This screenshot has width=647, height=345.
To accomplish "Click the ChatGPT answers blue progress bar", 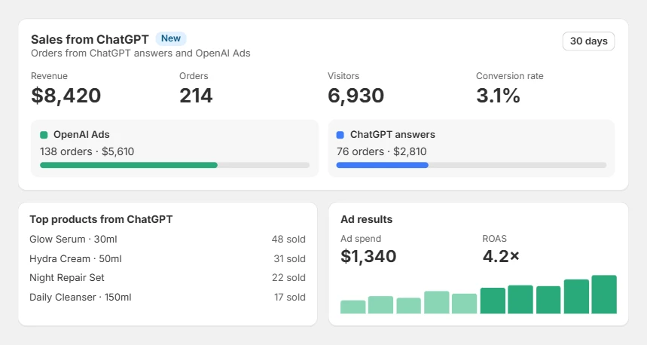I will (x=383, y=165).
